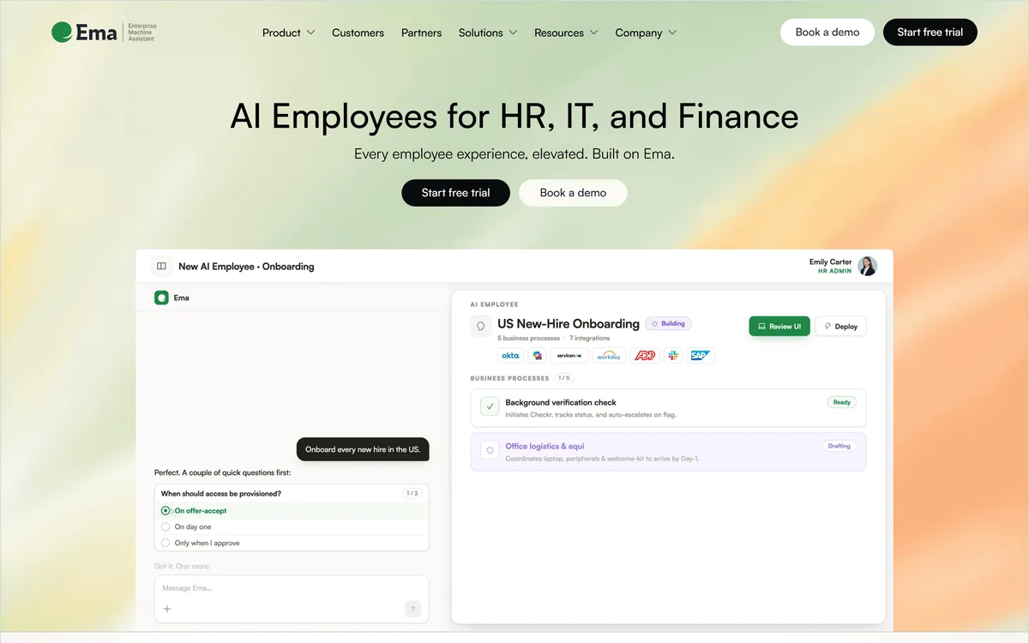Expand the Company menu

(x=646, y=33)
